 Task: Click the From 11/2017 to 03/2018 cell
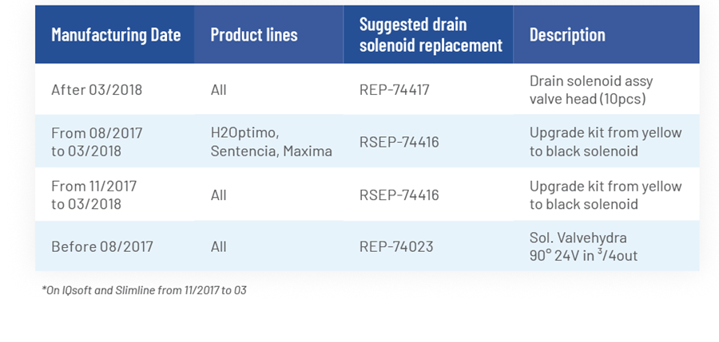click(x=94, y=195)
